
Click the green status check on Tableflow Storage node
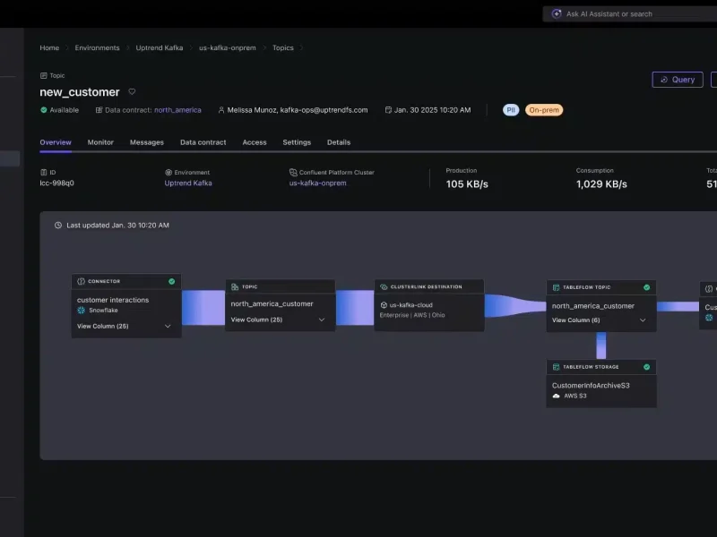[647, 367]
